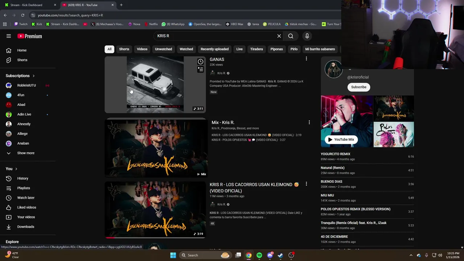Go back in Chrome navigation
Screen dimensions: 464x261
tap(5, 15)
